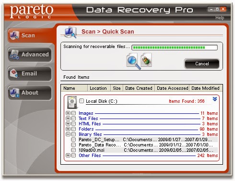The width and height of the screenshot is (235, 181).
Task: Switch to the Advanced tab
Action: point(30,55)
